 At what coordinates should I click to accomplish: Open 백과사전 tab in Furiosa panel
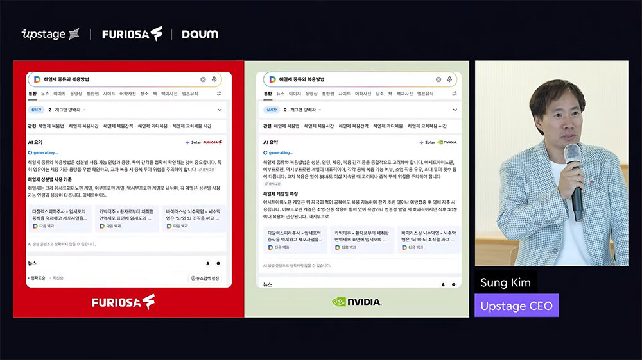coord(169,94)
